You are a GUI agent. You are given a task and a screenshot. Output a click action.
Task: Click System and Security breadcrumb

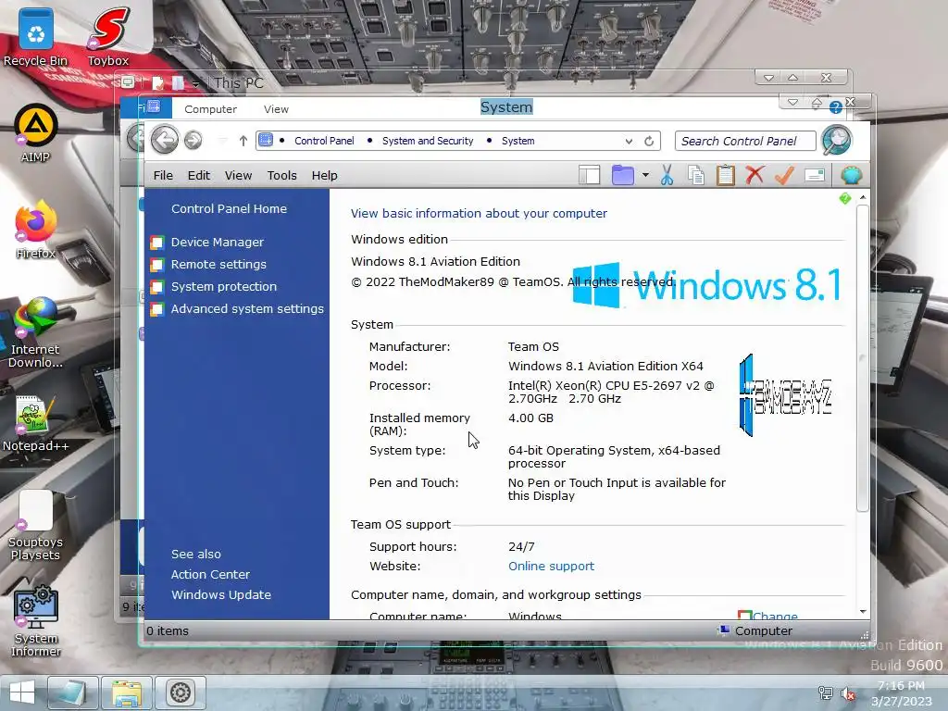tap(428, 141)
